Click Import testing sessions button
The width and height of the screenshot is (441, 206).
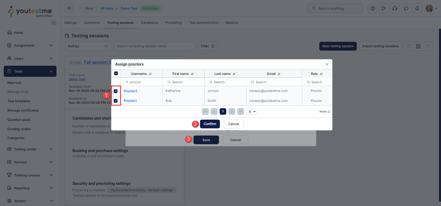tap(381, 46)
